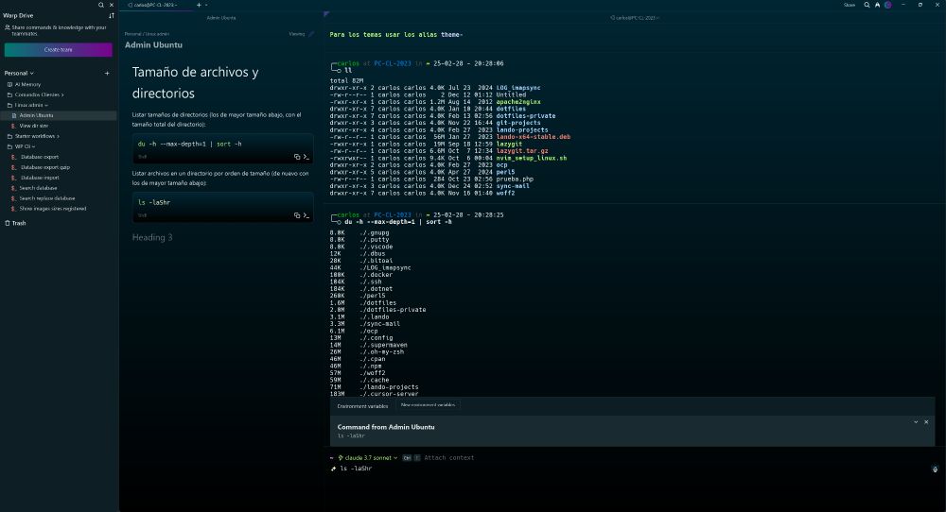Screen dimensions: 946x512
Task: Collapse the Personal section
Action: [19, 73]
